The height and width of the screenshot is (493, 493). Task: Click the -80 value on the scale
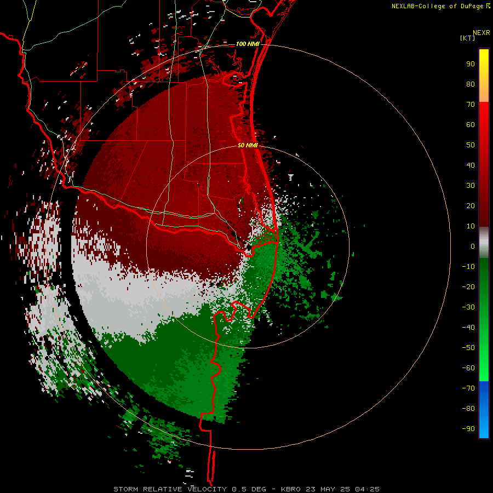pyautogui.click(x=468, y=409)
